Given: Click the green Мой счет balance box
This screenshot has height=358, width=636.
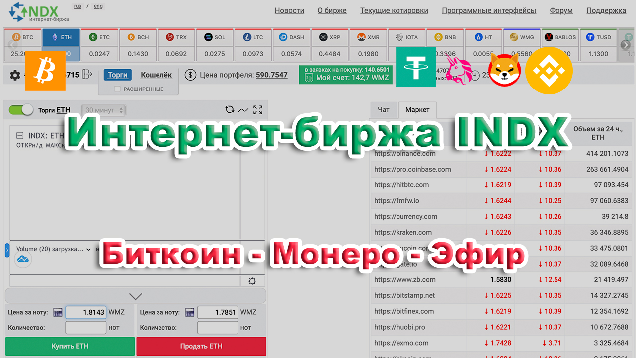Looking at the screenshot, I should coord(347,75).
